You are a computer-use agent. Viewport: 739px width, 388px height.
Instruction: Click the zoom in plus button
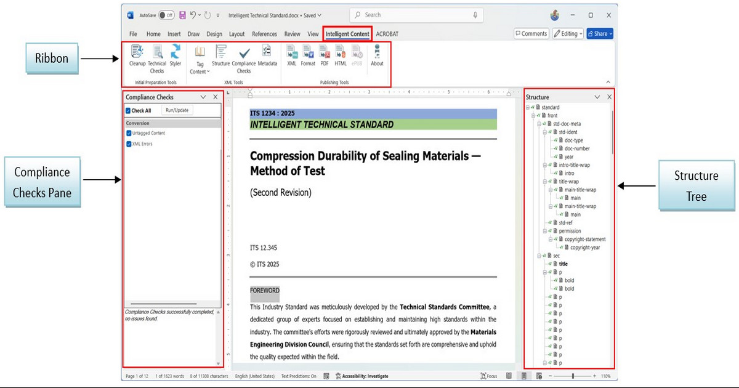click(594, 376)
